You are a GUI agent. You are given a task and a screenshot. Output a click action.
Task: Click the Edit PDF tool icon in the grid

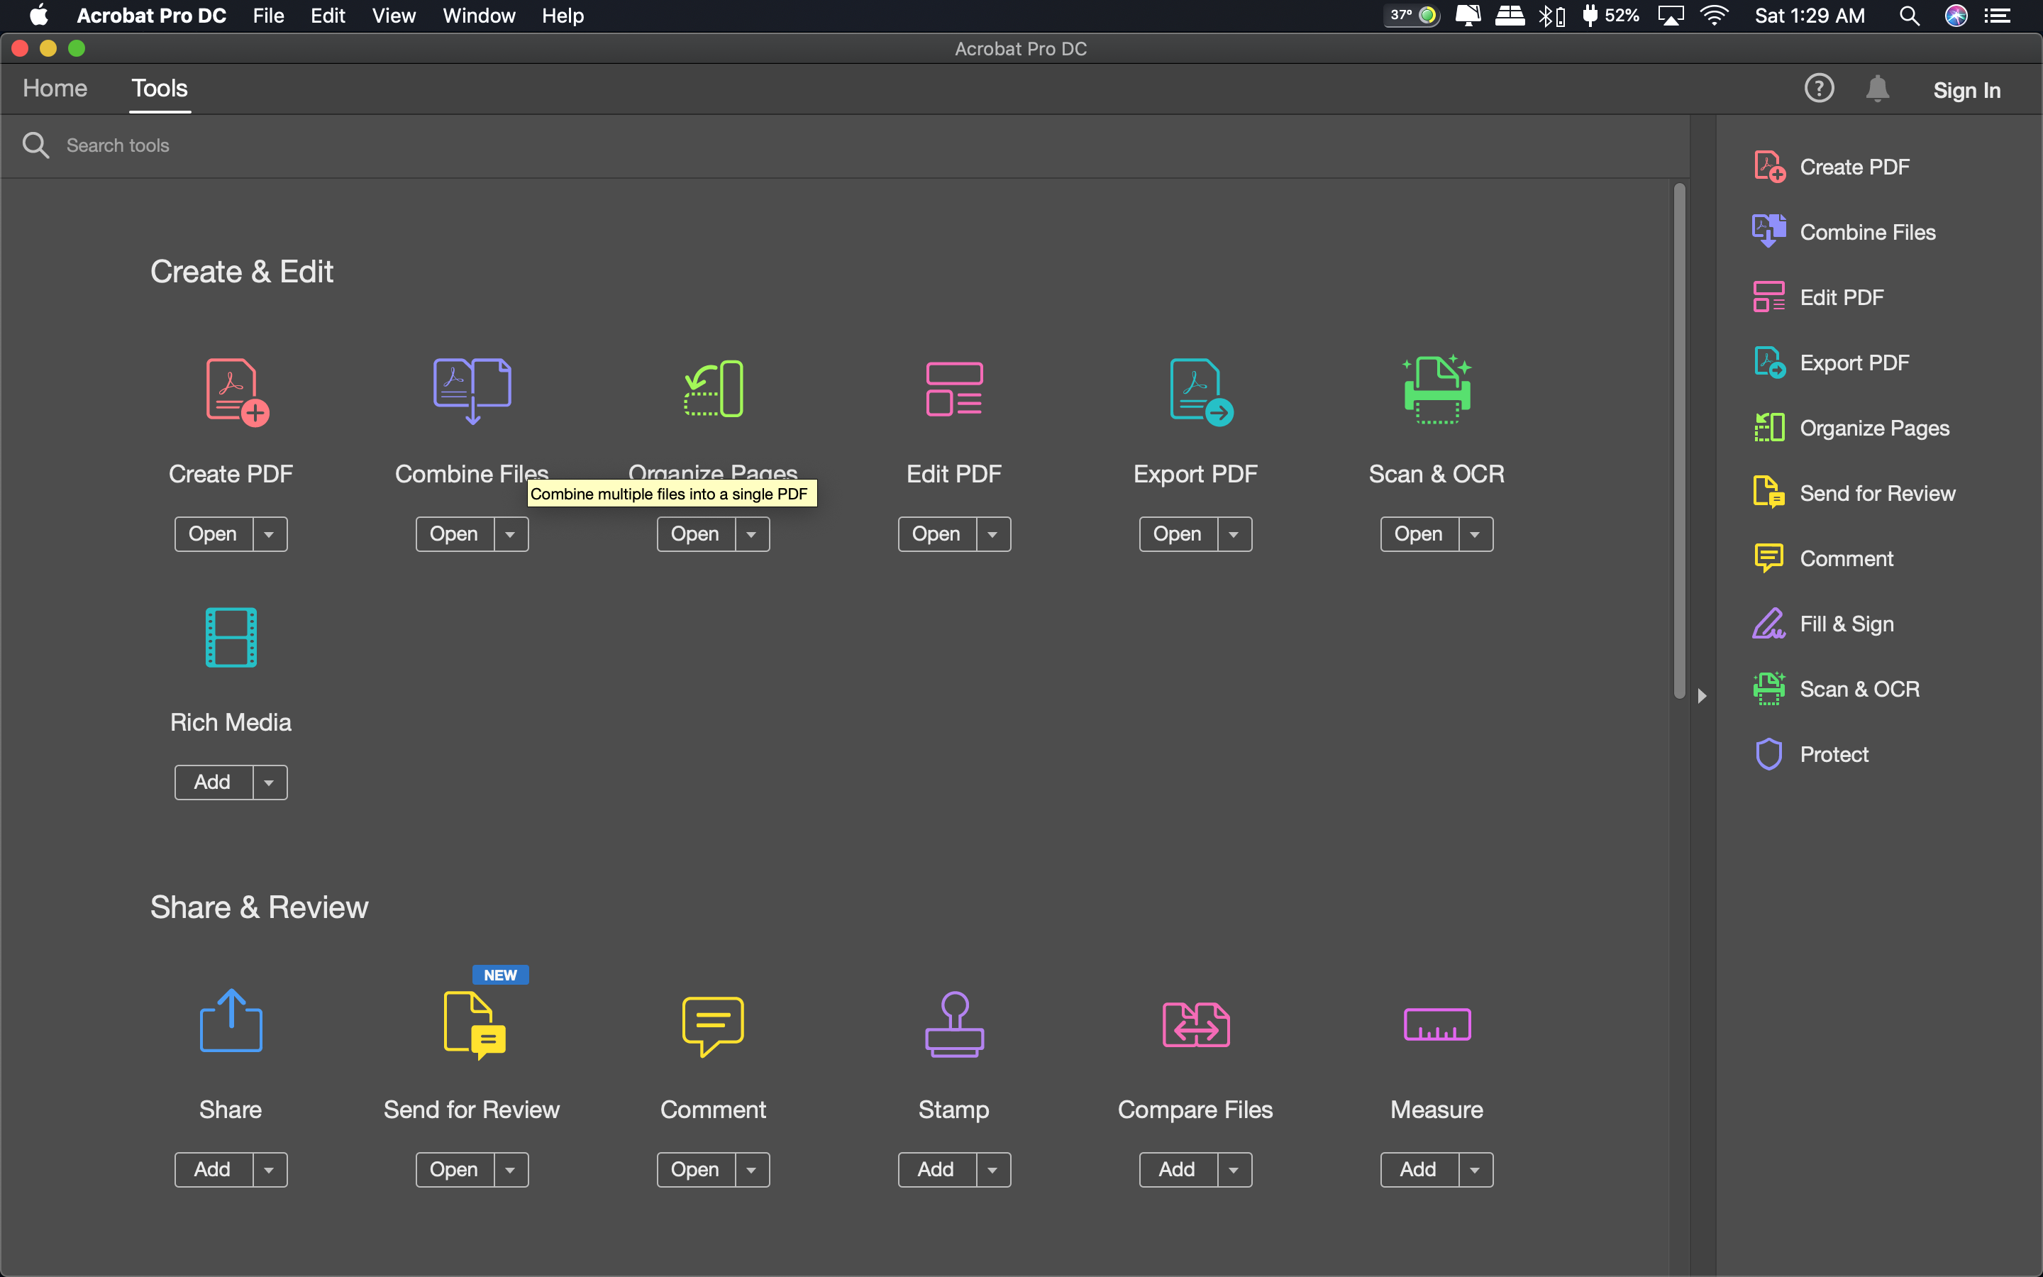click(x=954, y=389)
